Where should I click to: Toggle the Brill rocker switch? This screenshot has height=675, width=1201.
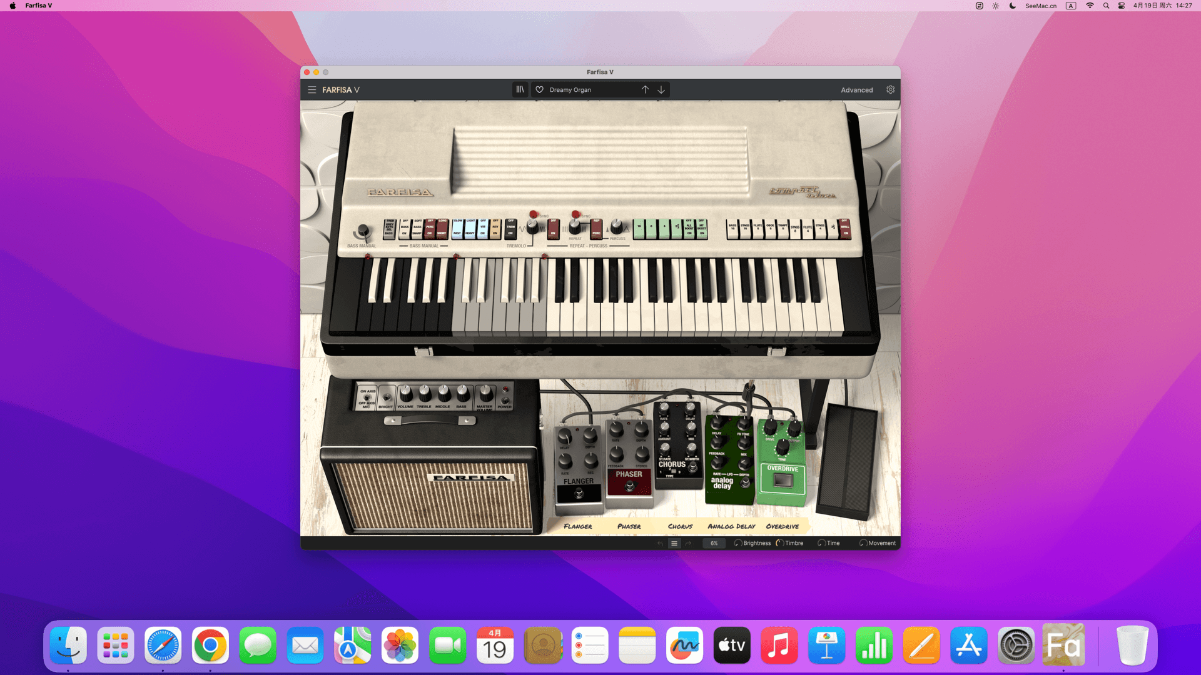[845, 229]
